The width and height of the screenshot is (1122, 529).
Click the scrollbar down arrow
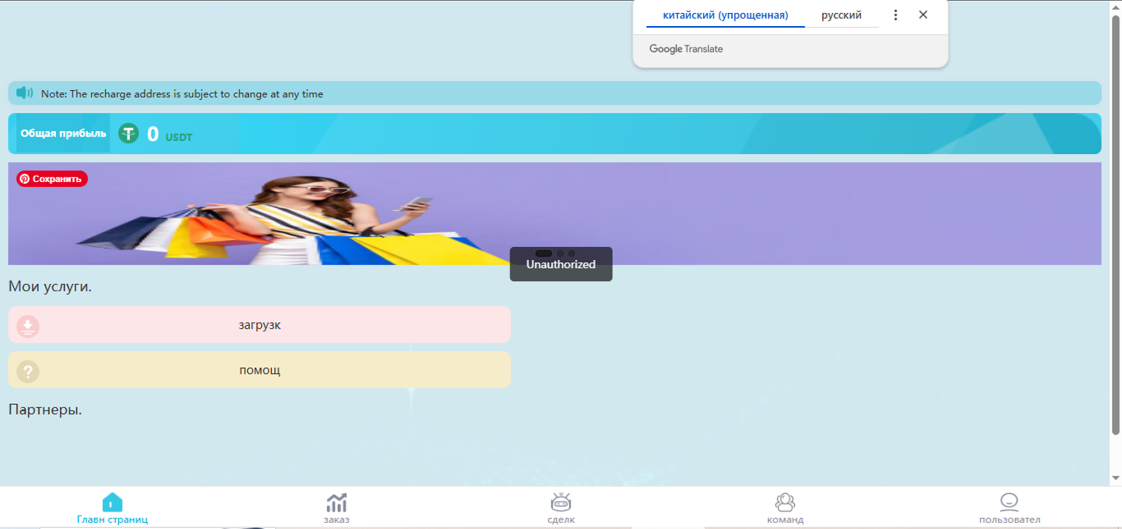click(1115, 478)
